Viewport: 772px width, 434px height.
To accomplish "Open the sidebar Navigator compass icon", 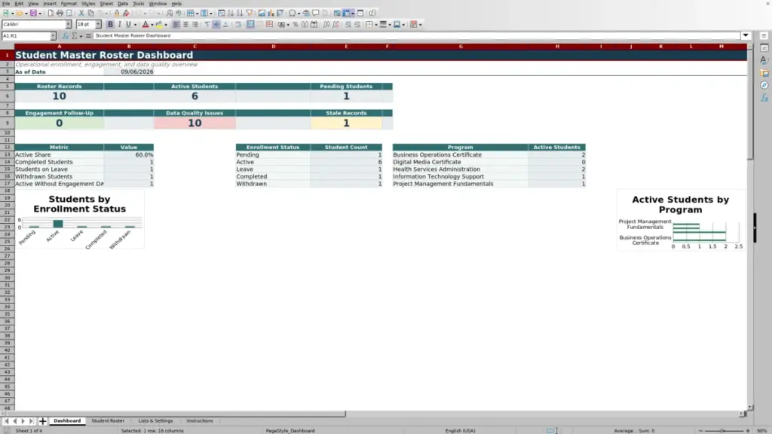I will 764,85.
